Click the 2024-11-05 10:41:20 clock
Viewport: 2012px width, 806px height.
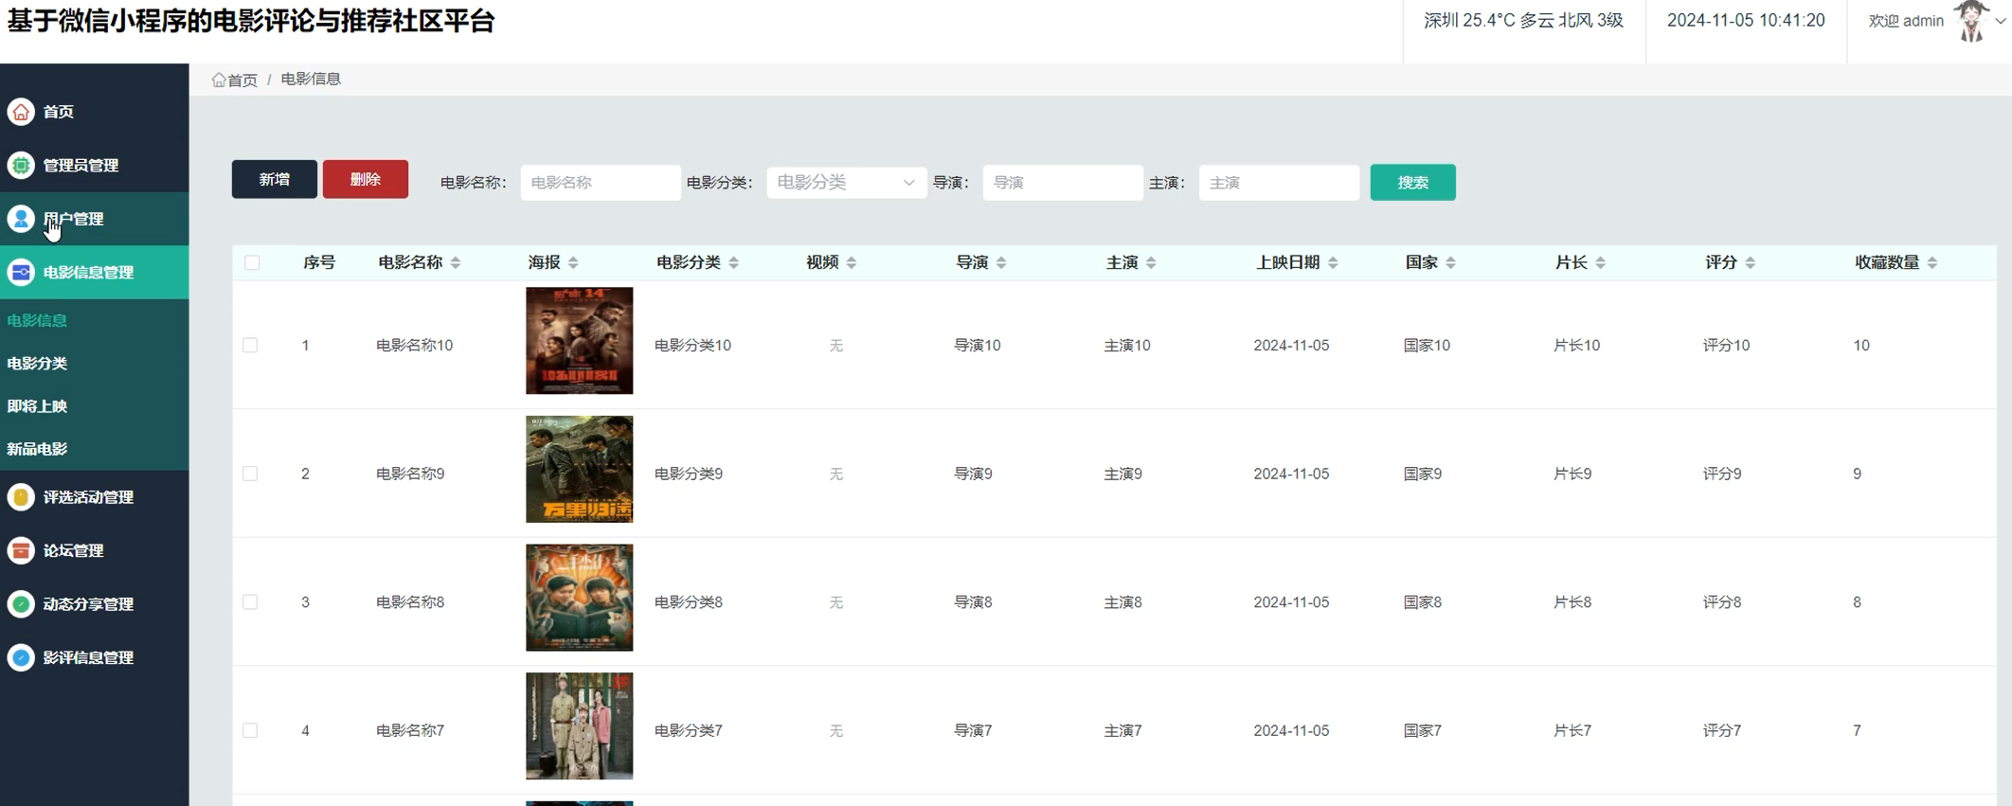(x=1746, y=21)
